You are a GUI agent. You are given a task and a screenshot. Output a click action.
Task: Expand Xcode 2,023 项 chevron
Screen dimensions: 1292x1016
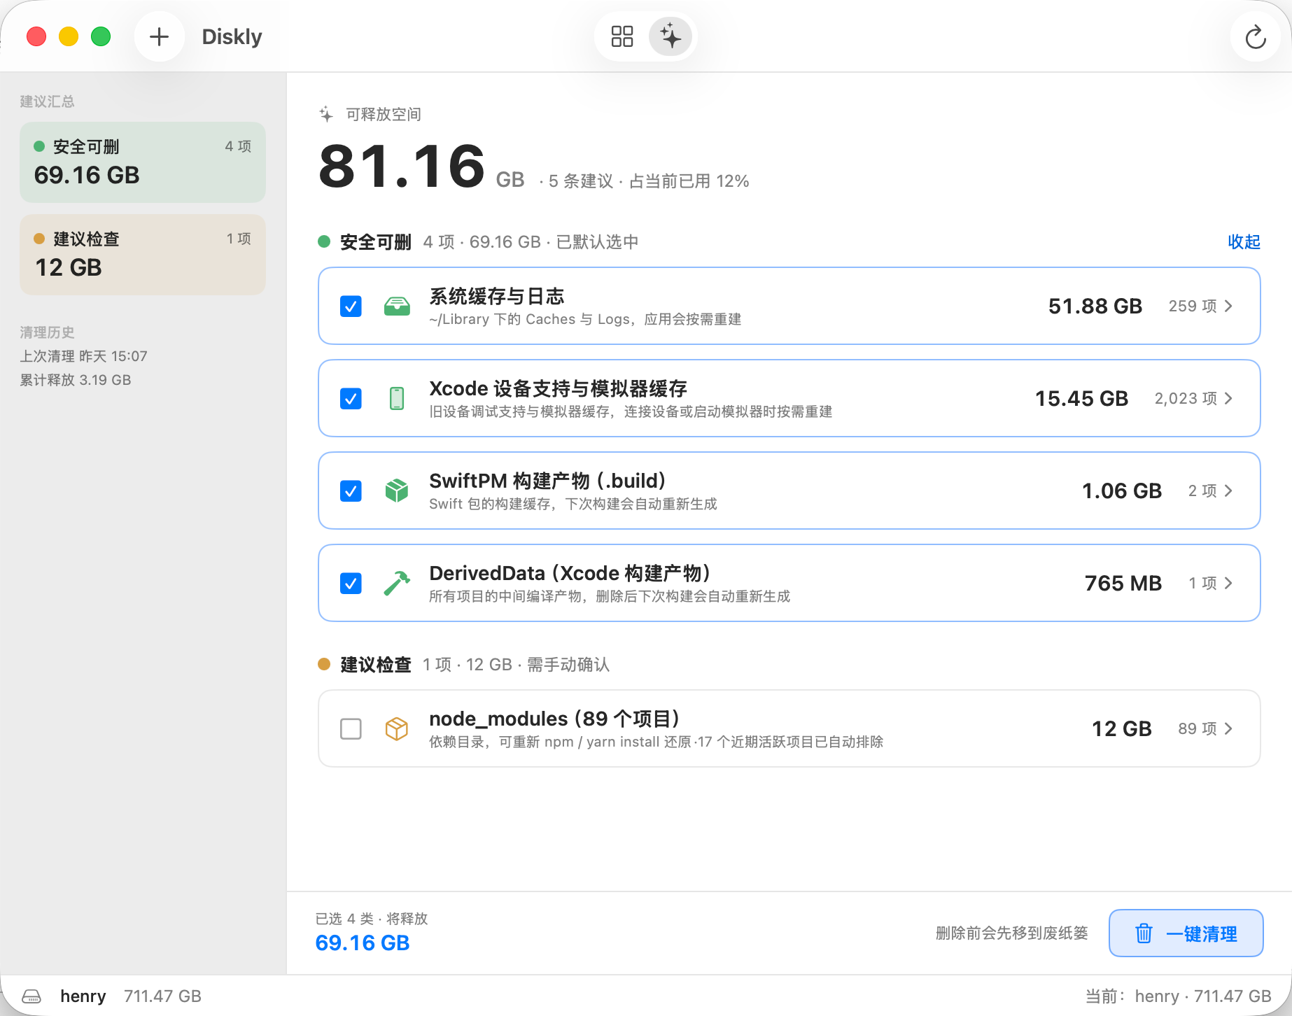1228,398
